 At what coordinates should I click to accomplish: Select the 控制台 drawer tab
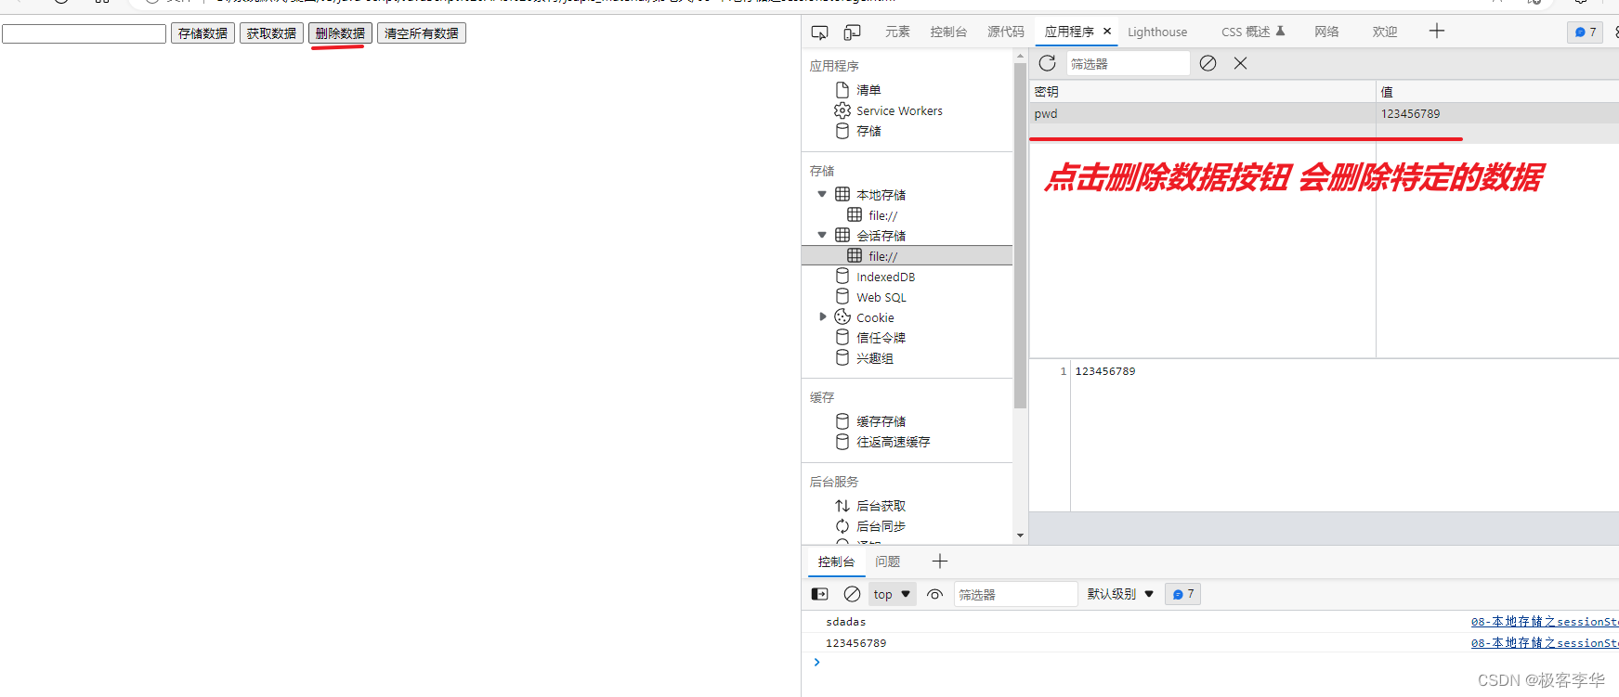836,561
